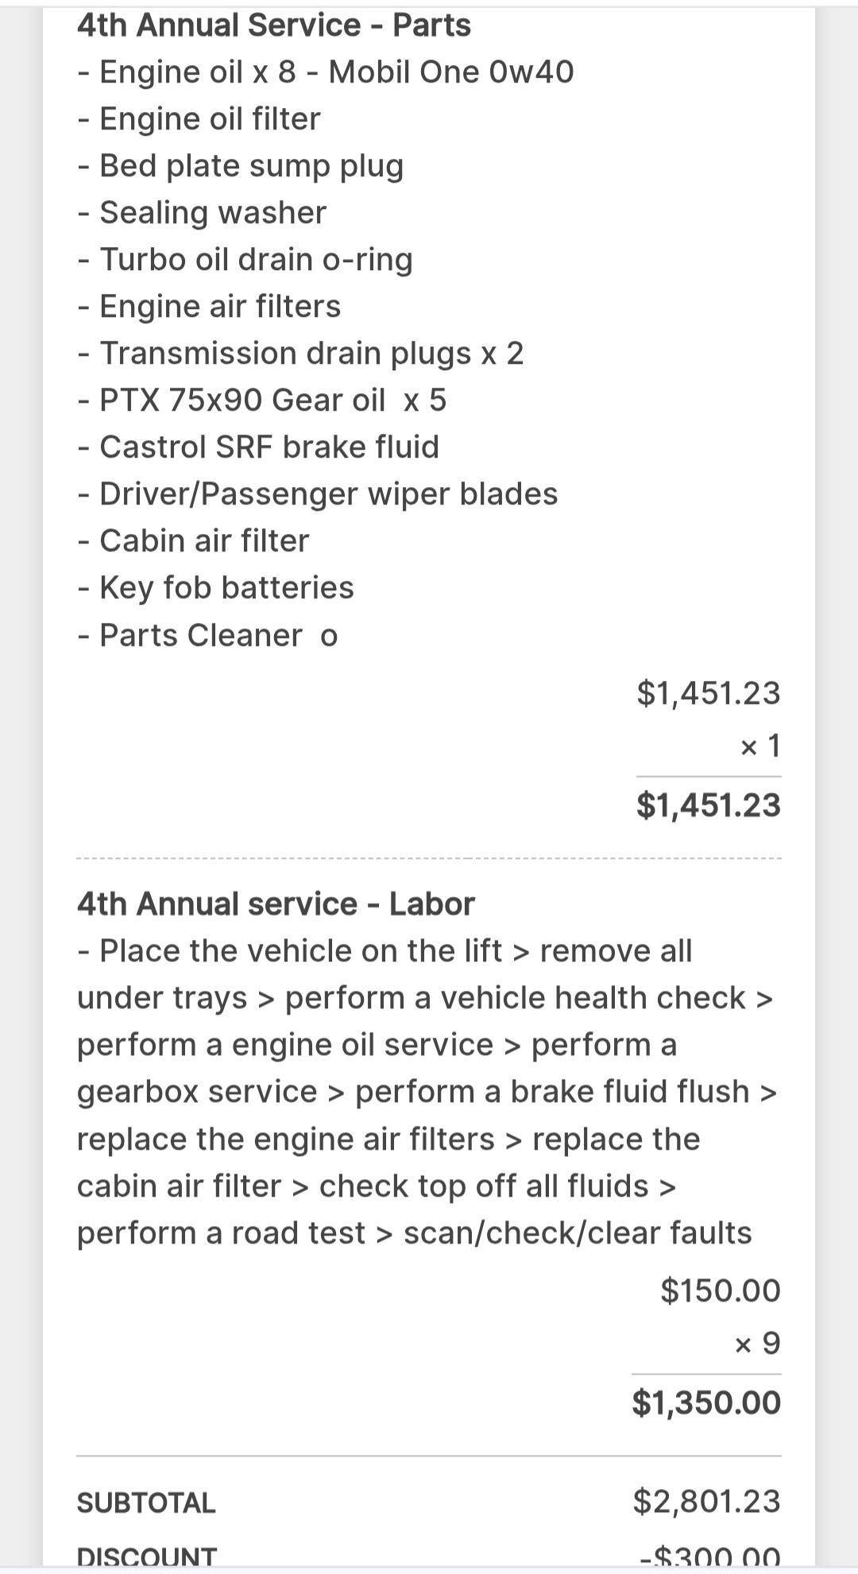Click the "4th Annual Service - Parts" heading
This screenshot has height=1574, width=858.
pyautogui.click(x=274, y=25)
